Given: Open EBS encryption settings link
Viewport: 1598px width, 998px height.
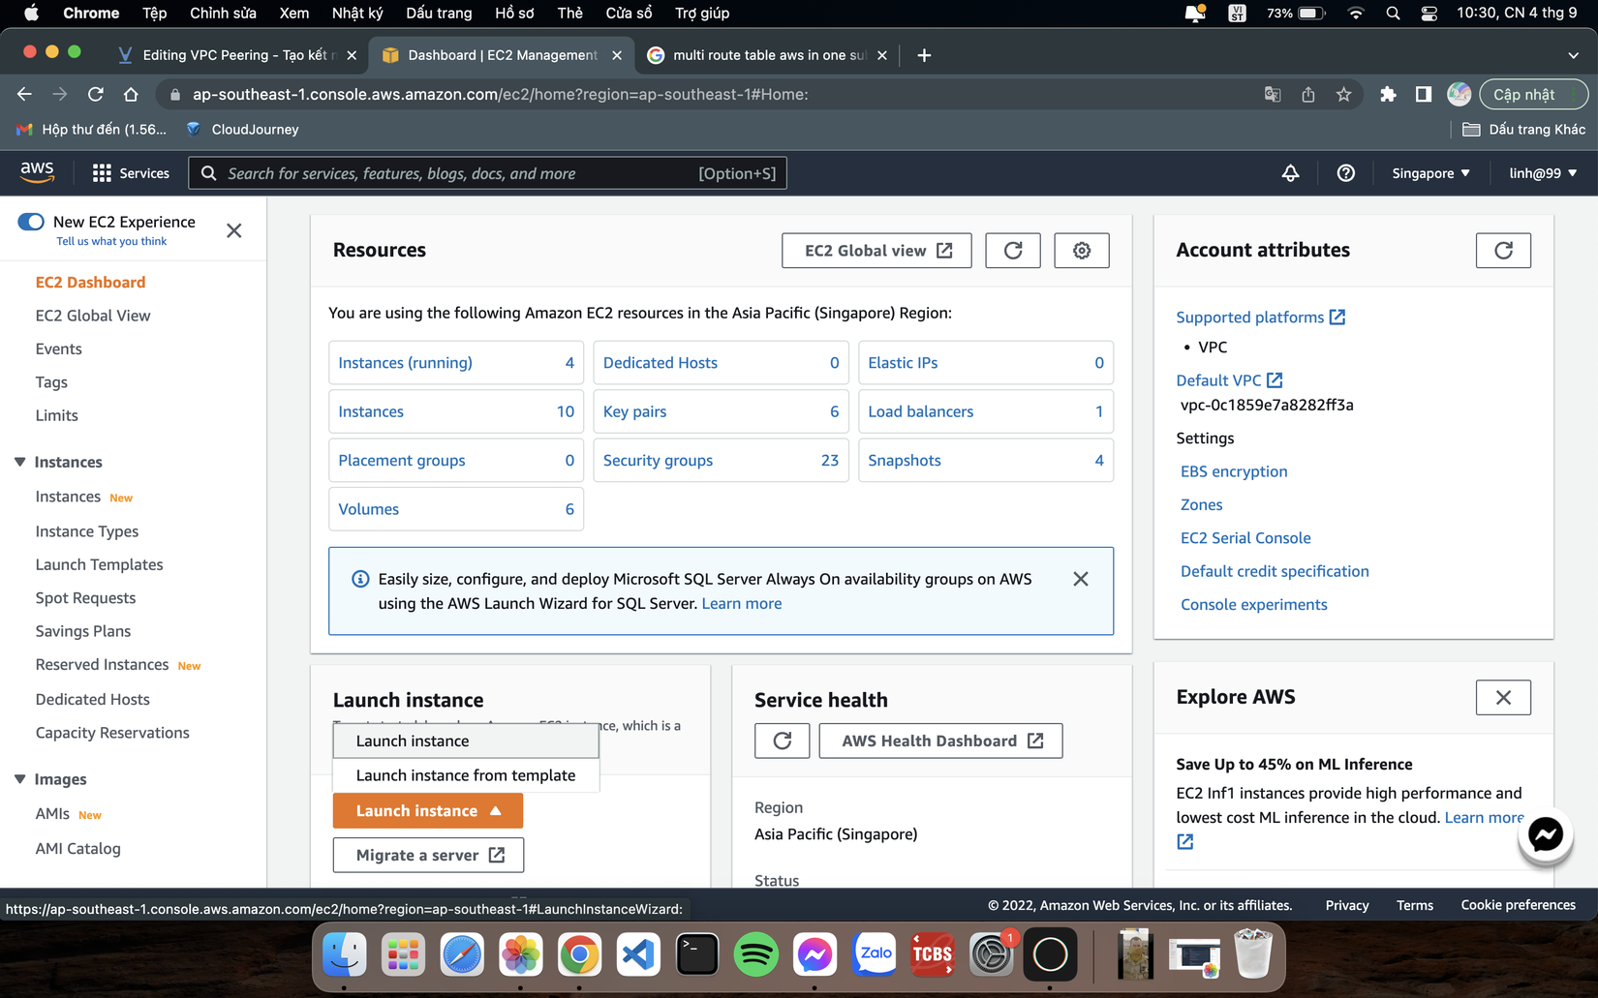Looking at the screenshot, I should (x=1233, y=471).
